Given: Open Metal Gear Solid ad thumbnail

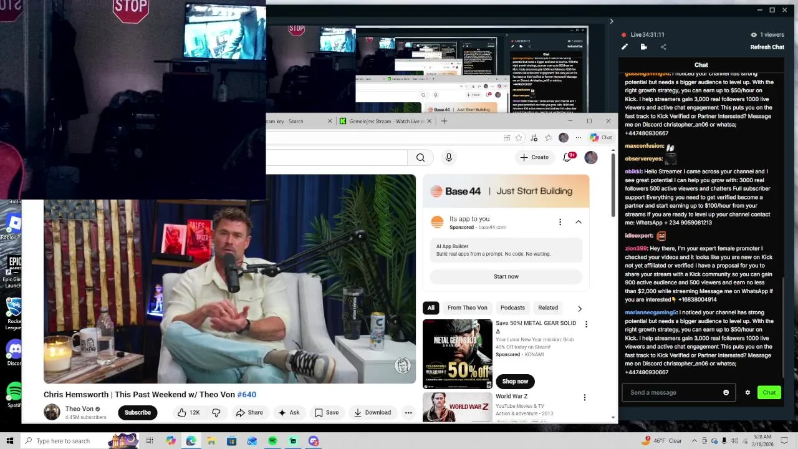Looking at the screenshot, I should pyautogui.click(x=458, y=354).
